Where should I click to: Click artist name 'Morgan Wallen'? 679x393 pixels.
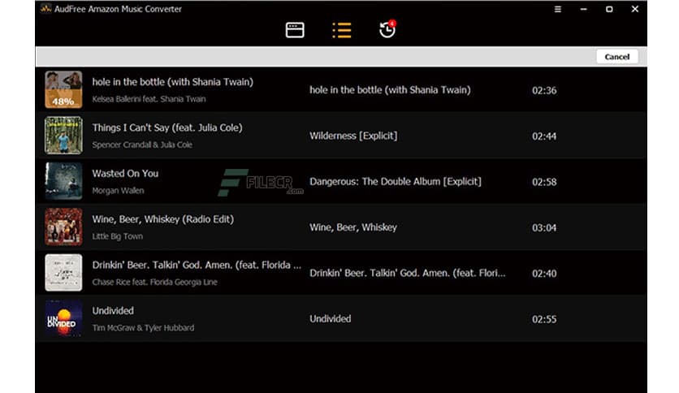(118, 191)
